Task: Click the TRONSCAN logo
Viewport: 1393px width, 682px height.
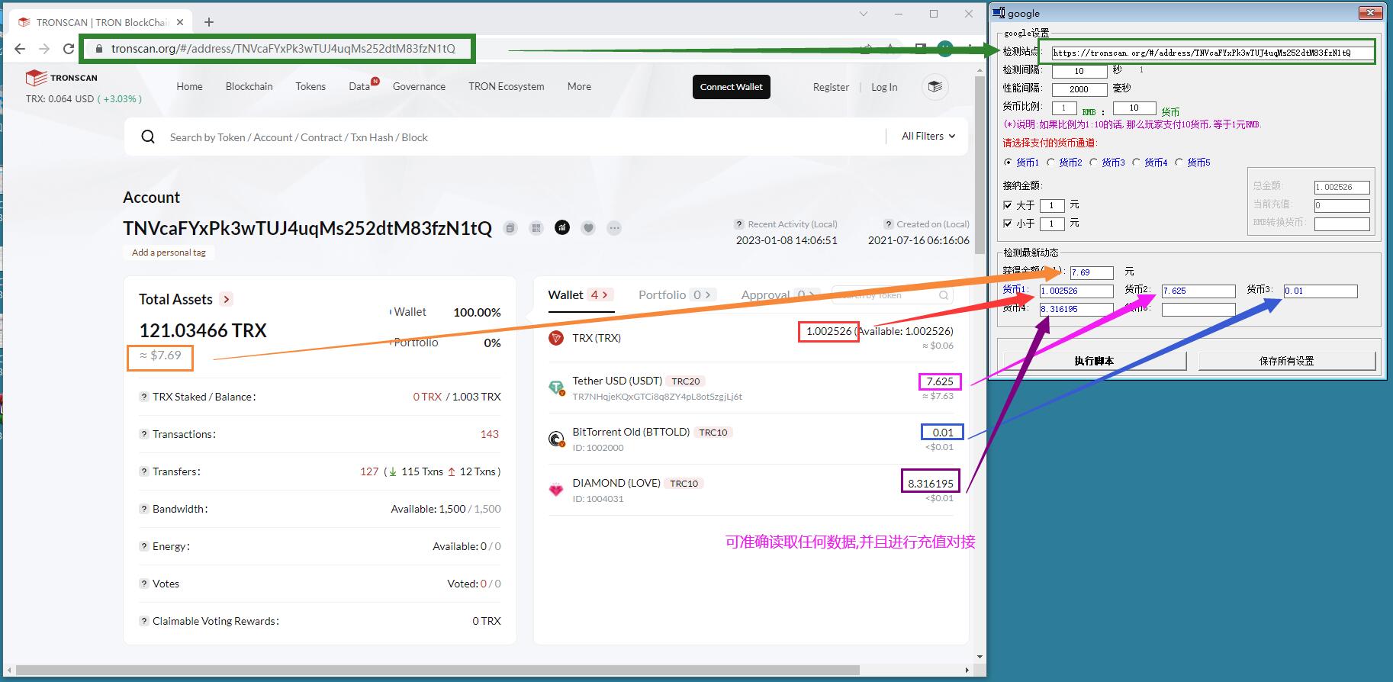Action: (x=62, y=78)
